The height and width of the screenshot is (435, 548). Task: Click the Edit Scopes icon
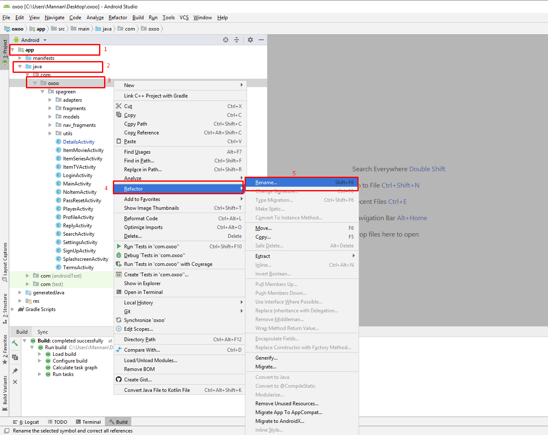click(x=119, y=329)
